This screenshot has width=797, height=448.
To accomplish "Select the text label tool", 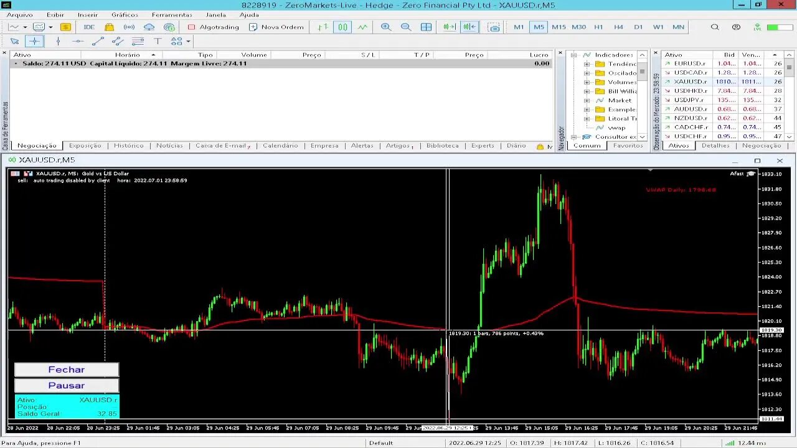I will point(158,41).
